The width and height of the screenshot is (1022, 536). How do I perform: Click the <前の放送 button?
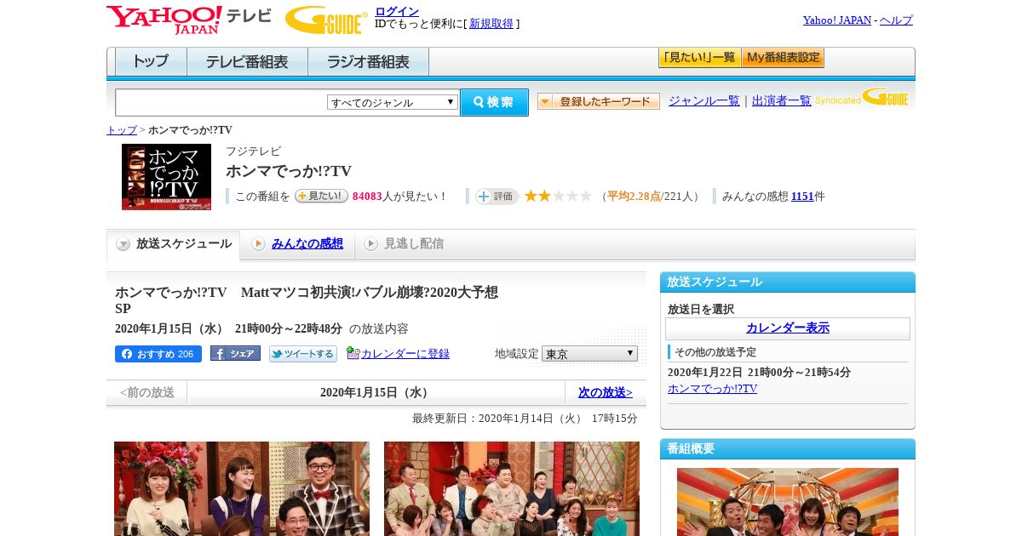tap(146, 392)
